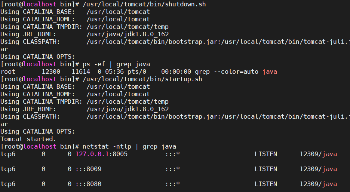Screen dimensions: 350x192
Task: Click the 127.0.0.1:8005 local address
Action: click(x=101, y=154)
